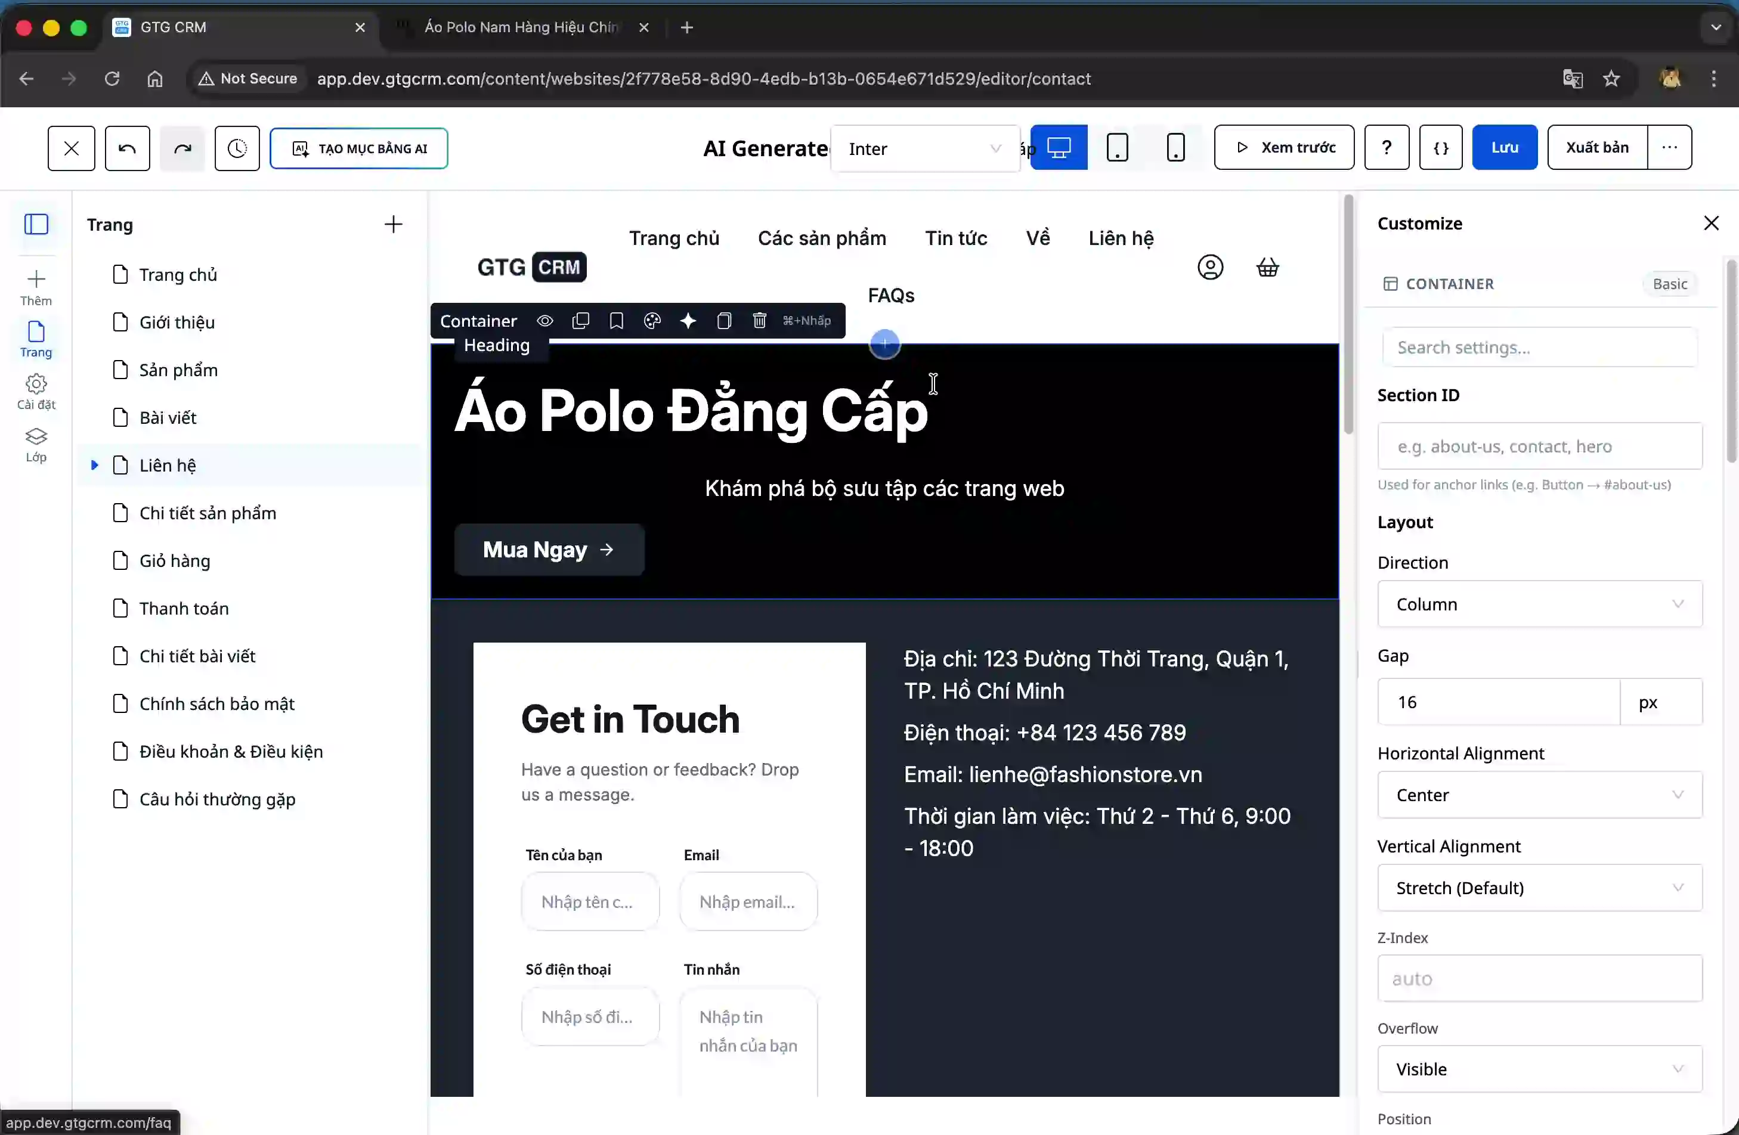Select the Sản phẩm page
The height and width of the screenshot is (1135, 1739).
[x=178, y=370]
